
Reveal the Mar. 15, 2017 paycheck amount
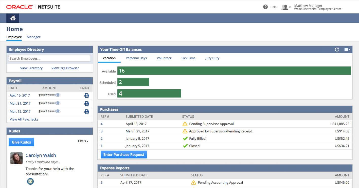pyautogui.click(x=58, y=111)
